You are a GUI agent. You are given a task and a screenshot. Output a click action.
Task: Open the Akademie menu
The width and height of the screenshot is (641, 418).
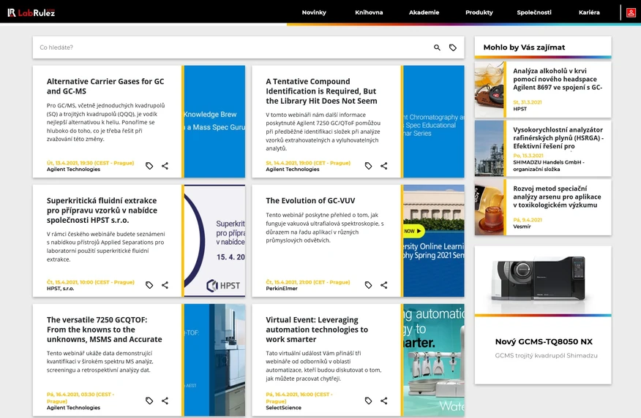[x=424, y=12]
